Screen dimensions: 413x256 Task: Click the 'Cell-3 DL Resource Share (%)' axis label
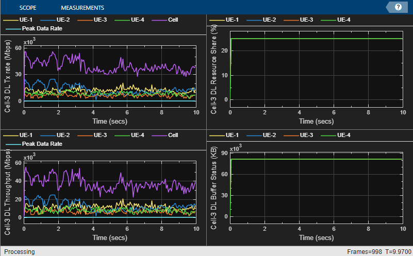pyautogui.click(x=213, y=69)
